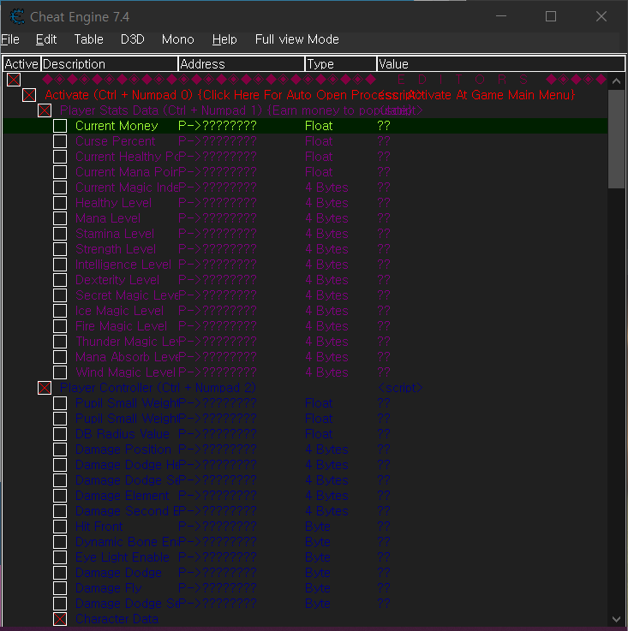Open the Table menu
Image resolution: width=628 pixels, height=631 pixels.
[88, 39]
